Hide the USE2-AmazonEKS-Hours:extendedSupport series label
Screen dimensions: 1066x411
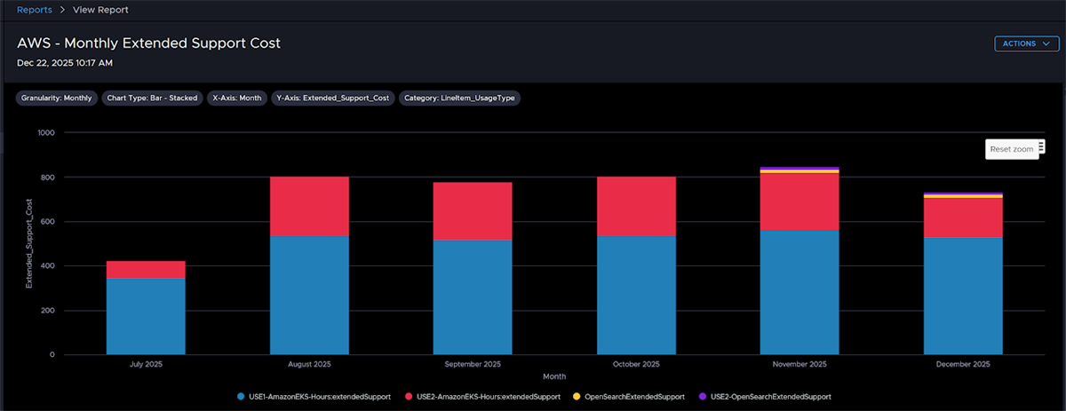tap(487, 396)
